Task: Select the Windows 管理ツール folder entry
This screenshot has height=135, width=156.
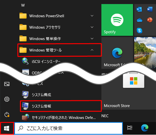Action: click(60, 50)
